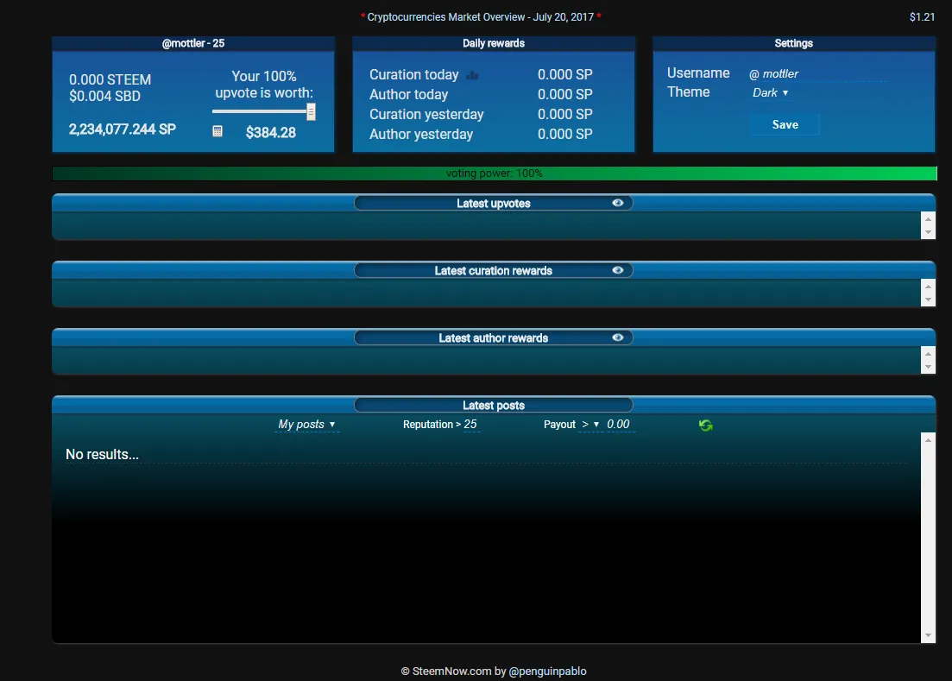Open Cryptocurrencies Market Overview announcement link

pos(480,17)
